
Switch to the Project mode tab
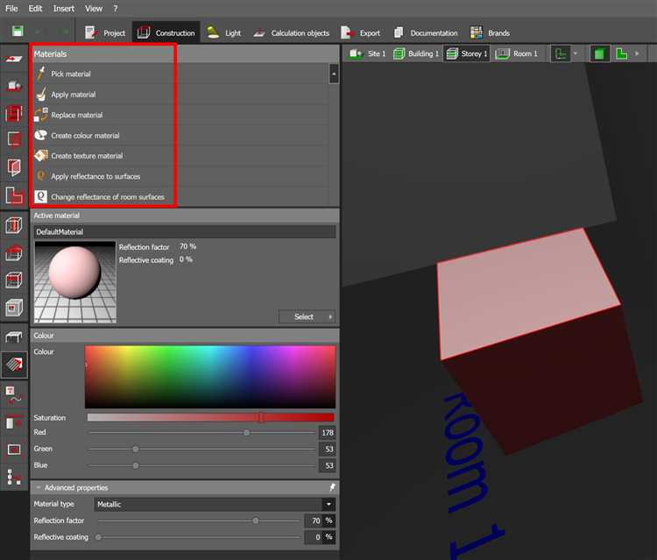pyautogui.click(x=105, y=32)
